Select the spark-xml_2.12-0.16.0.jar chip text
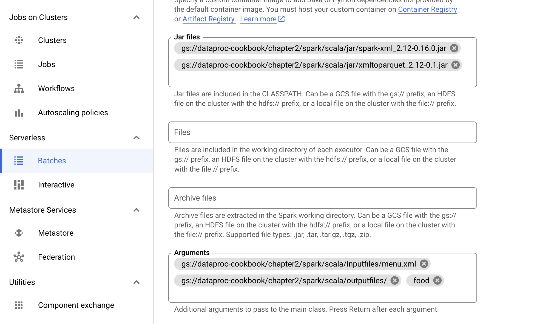The width and height of the screenshot is (534, 324). tap(314, 48)
